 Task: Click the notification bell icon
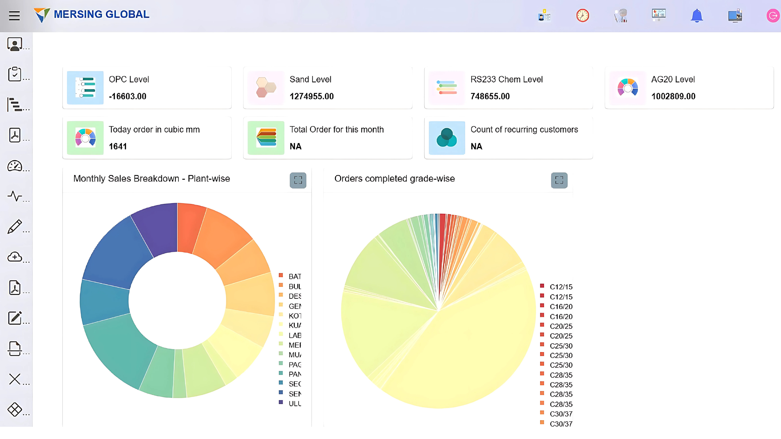pyautogui.click(x=696, y=16)
